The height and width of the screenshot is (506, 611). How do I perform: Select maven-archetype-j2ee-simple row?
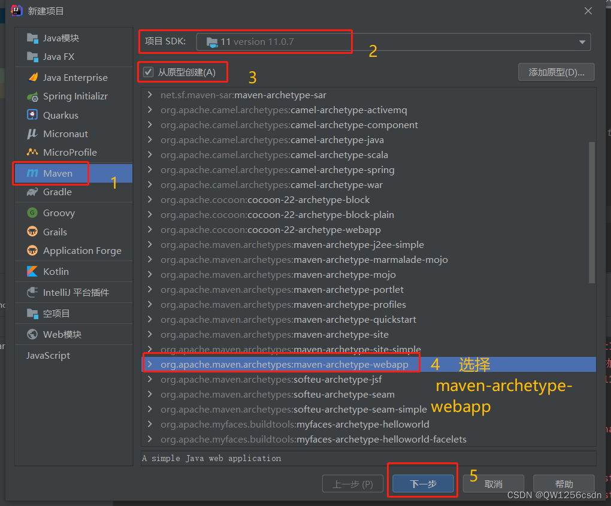click(368, 245)
